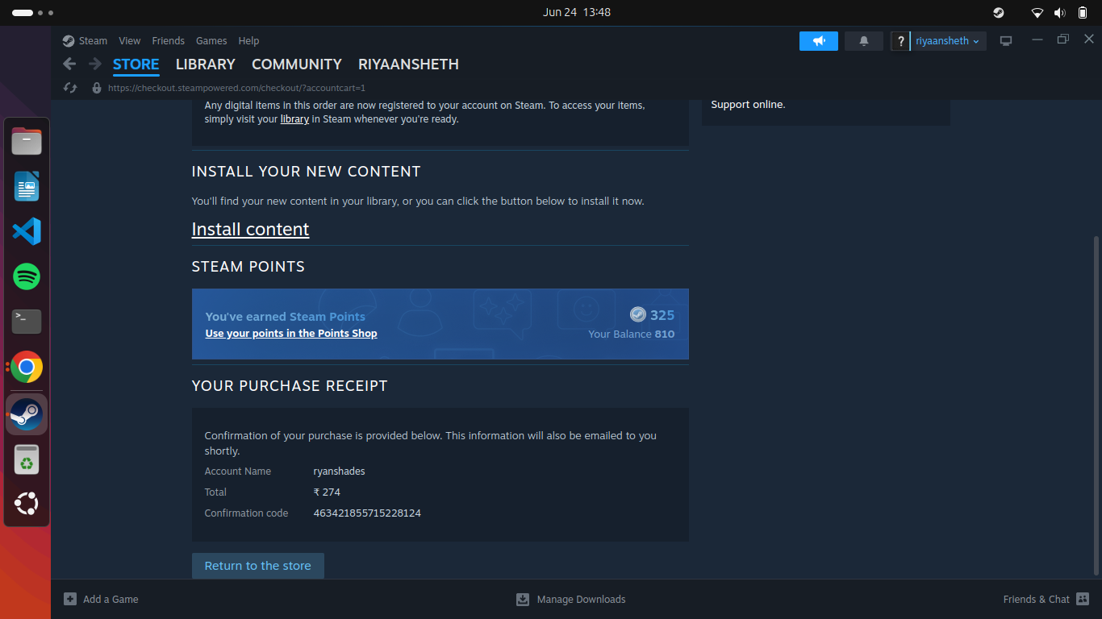Viewport: 1102px width, 619px height.
Task: Navigate back using the back arrow
Action: click(69, 64)
